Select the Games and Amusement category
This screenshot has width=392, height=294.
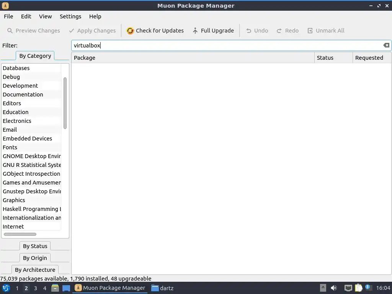pos(31,183)
